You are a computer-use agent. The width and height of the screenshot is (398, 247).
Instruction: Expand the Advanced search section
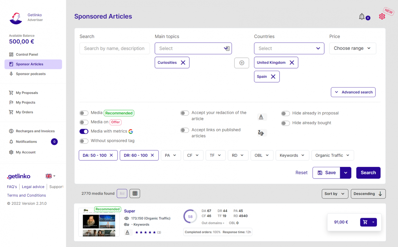click(353, 92)
